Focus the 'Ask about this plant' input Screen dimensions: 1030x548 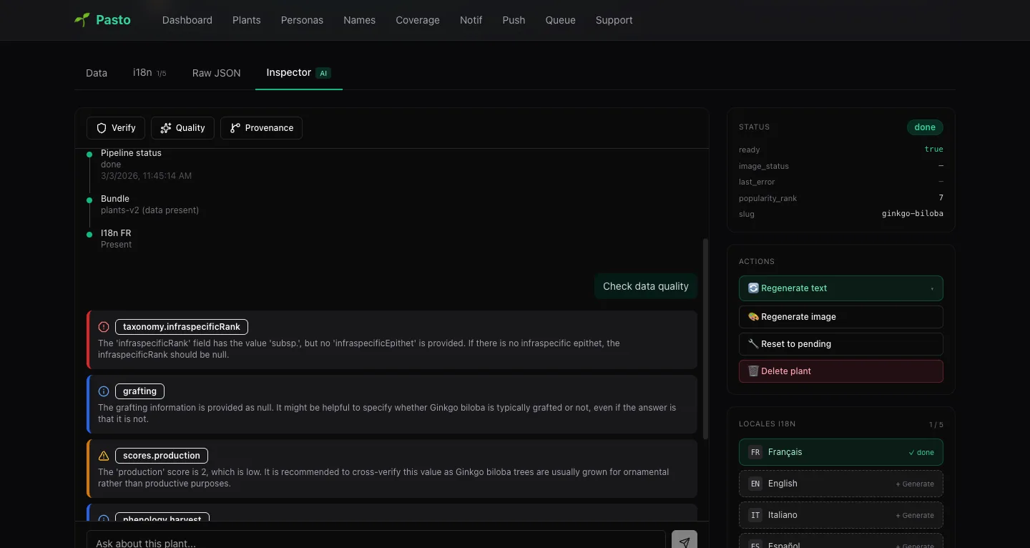coord(376,542)
